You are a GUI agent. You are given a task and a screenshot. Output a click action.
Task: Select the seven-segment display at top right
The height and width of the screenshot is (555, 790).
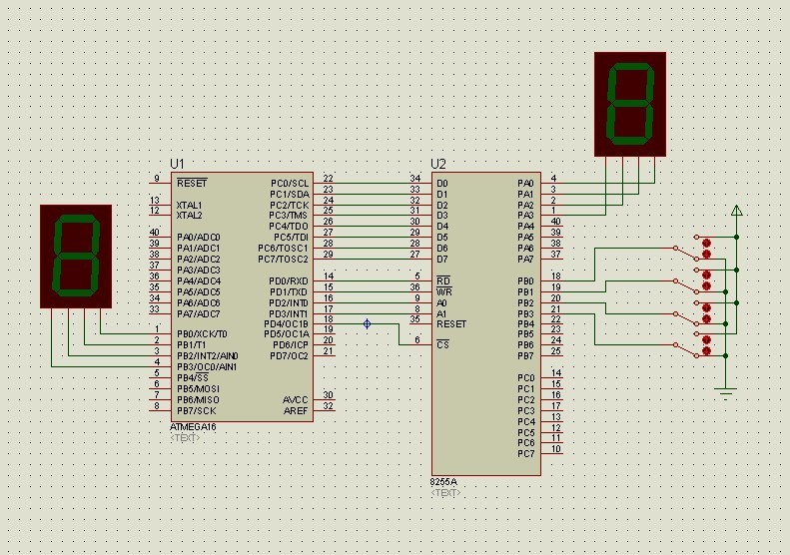click(629, 104)
